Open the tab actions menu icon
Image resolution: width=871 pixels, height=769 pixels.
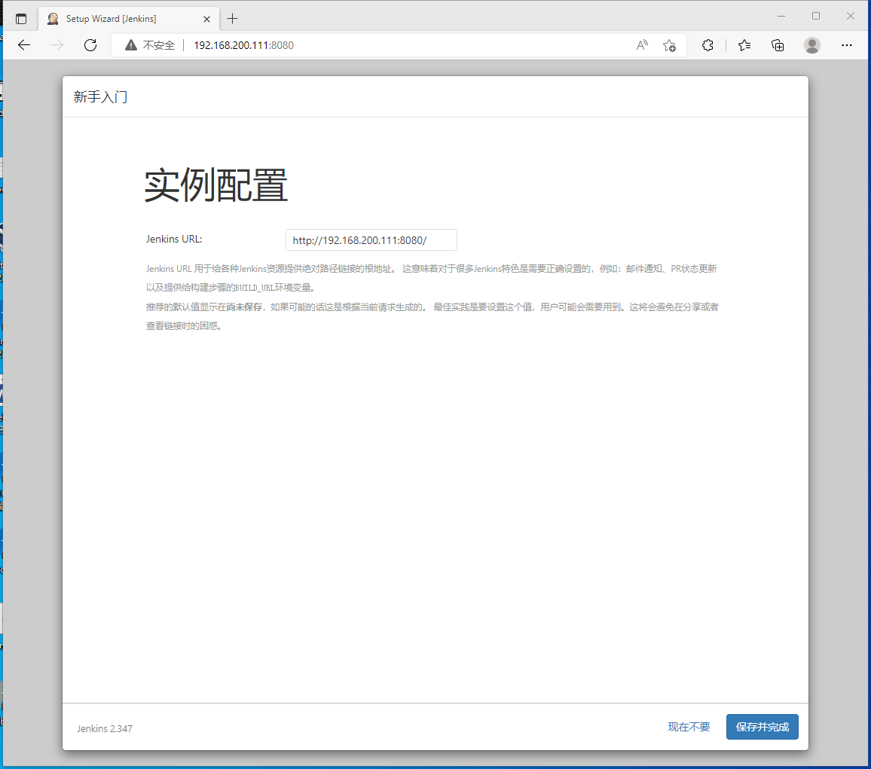(21, 19)
